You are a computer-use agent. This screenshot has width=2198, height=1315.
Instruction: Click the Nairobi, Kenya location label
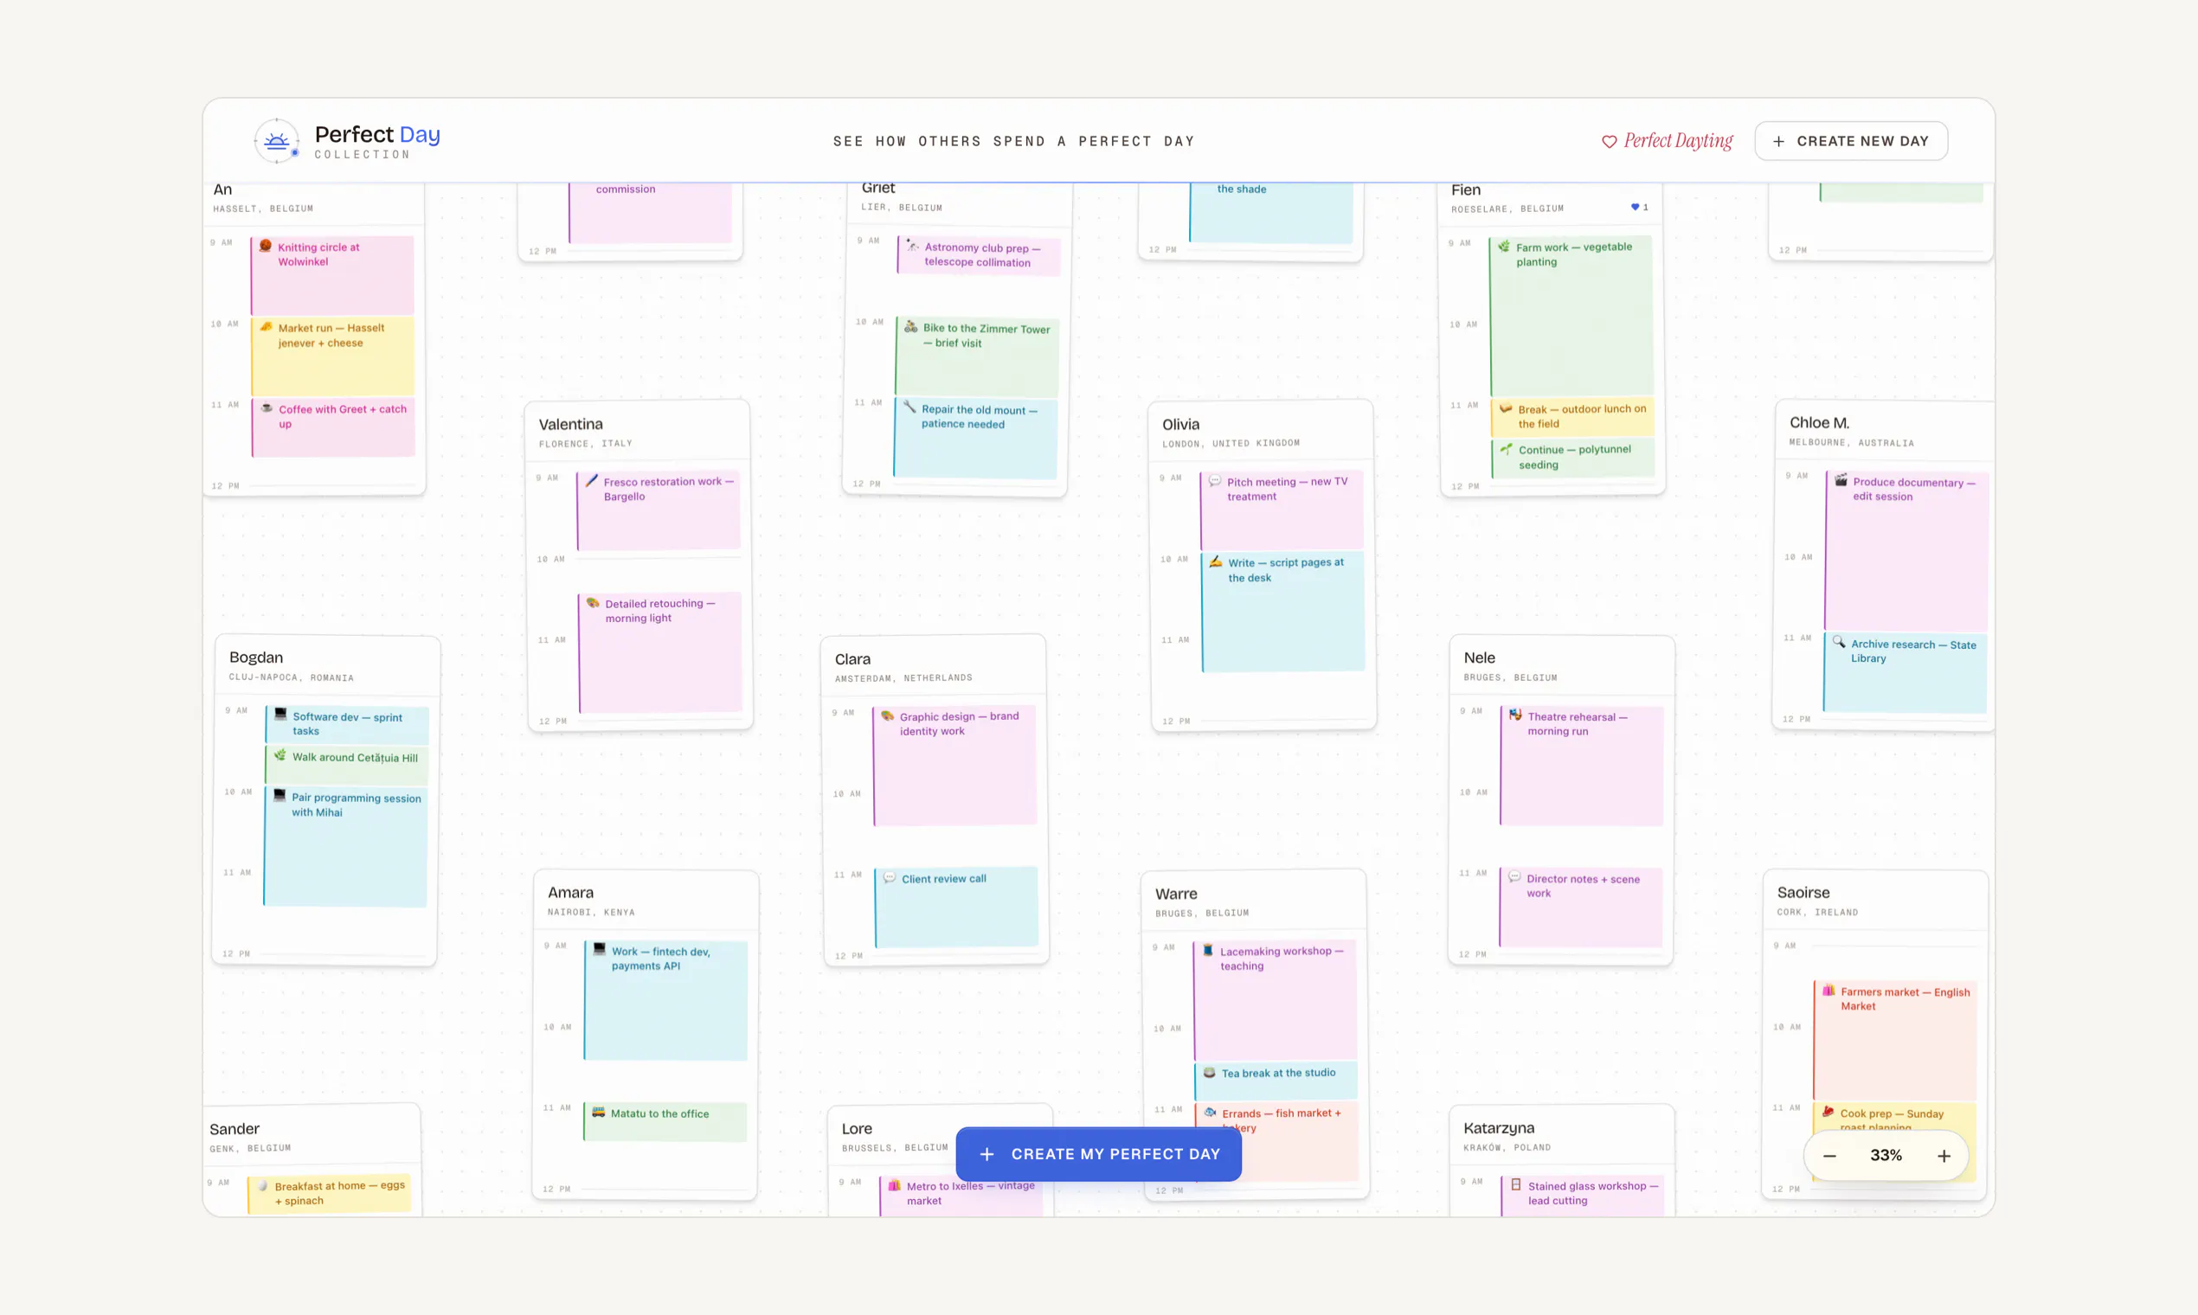[591, 912]
